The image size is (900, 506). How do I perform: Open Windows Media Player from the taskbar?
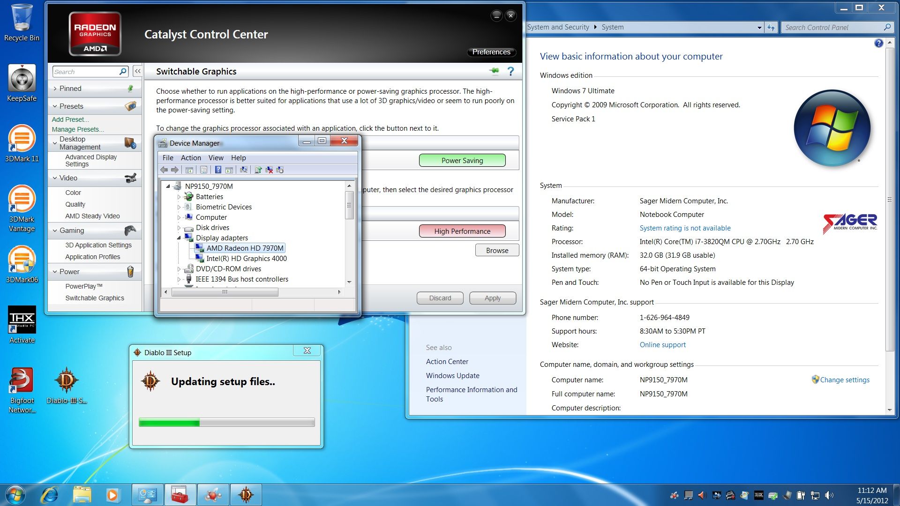(x=112, y=495)
